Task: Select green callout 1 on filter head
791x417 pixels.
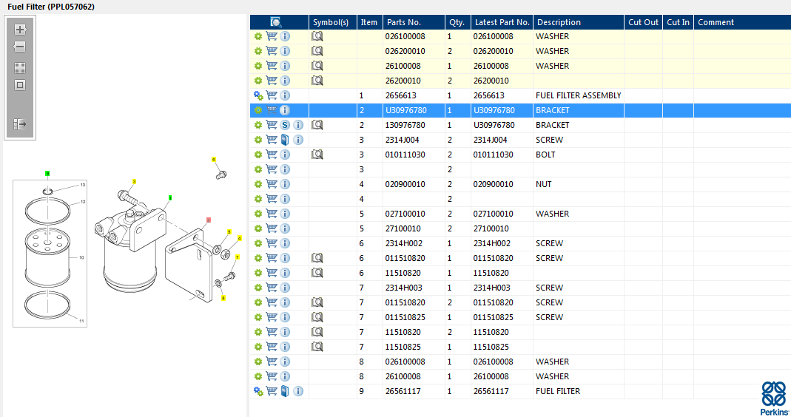Action: pyautogui.click(x=170, y=197)
